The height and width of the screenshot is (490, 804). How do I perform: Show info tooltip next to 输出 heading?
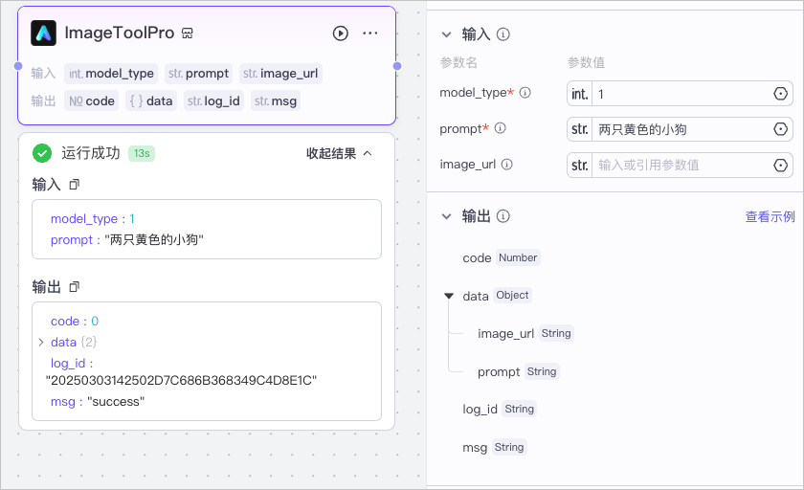click(503, 216)
